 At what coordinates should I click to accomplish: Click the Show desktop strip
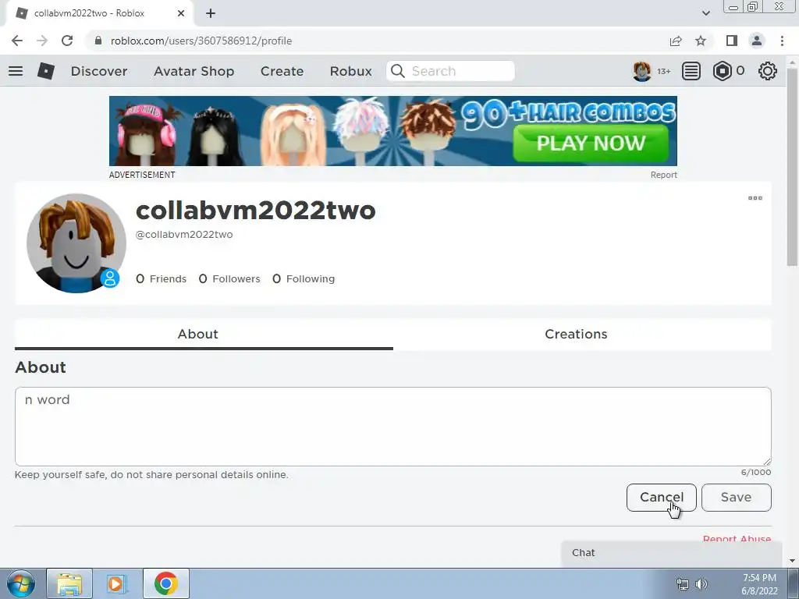794,583
